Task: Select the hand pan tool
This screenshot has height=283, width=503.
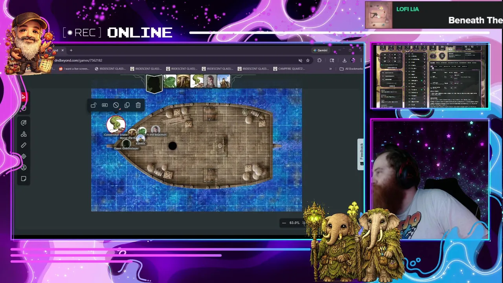Action: coord(24,108)
